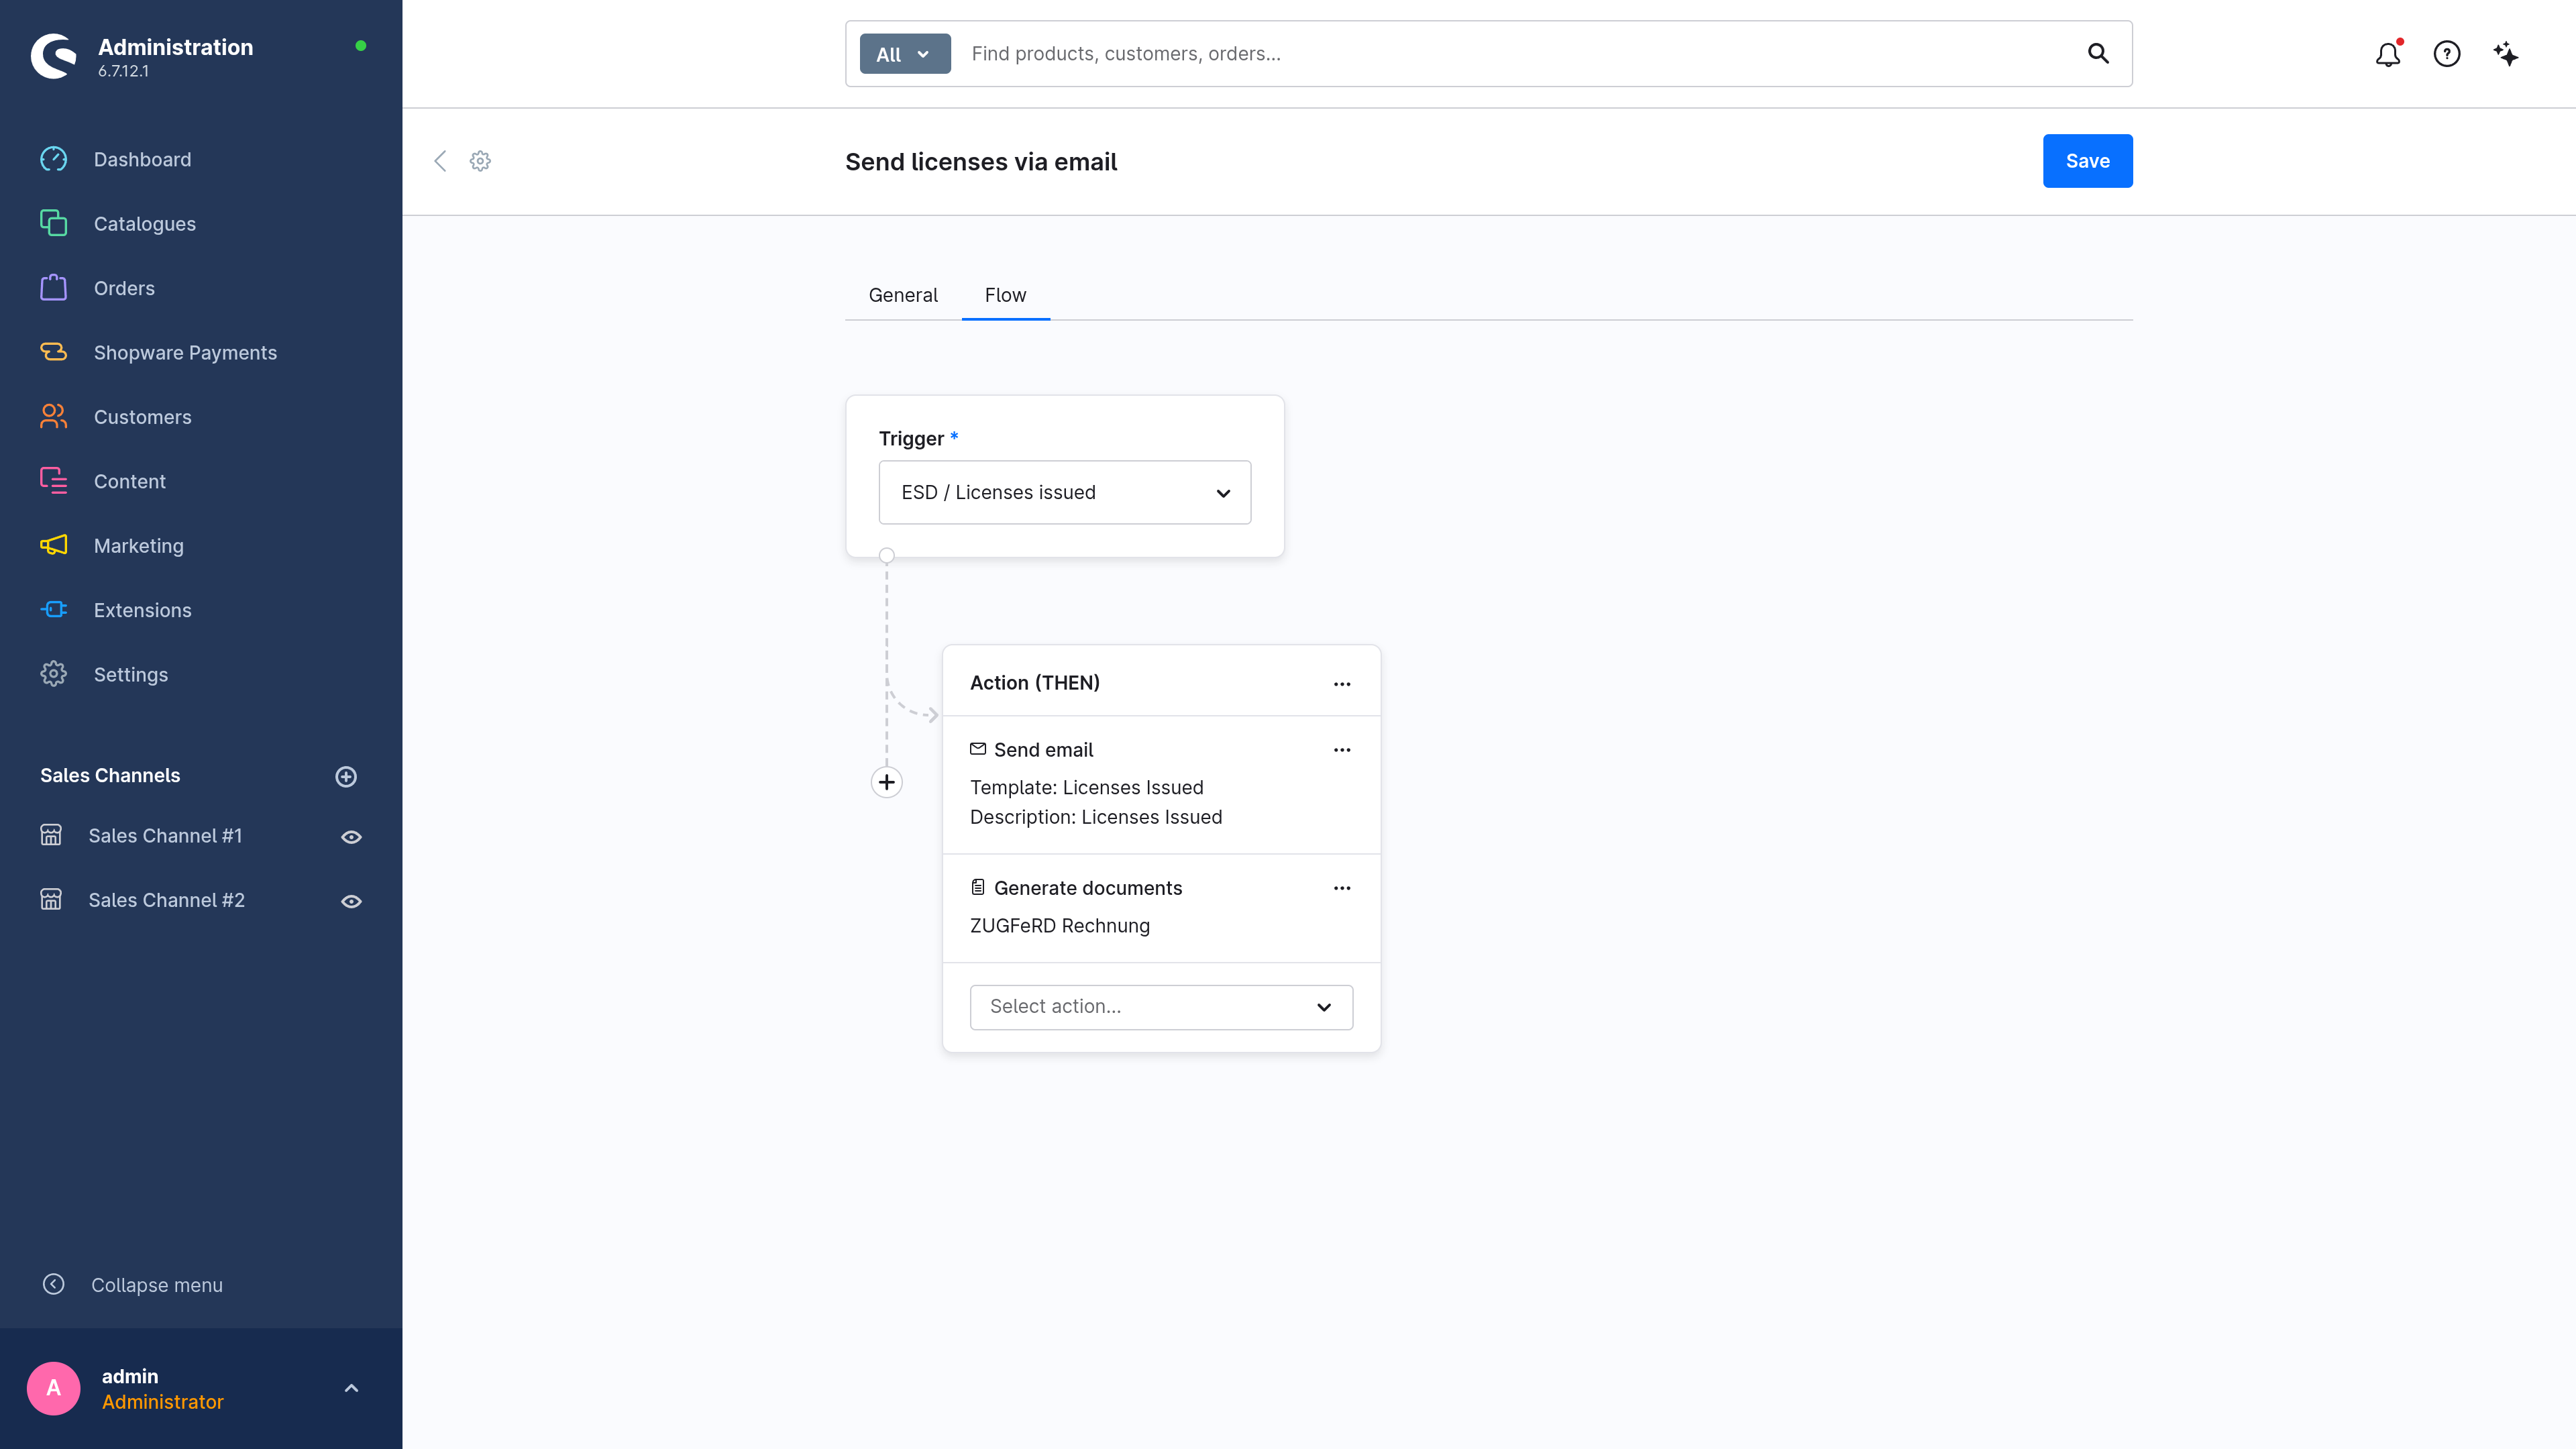Click the Generate documents file icon
This screenshot has width=2576, height=1449.
pos(978,887)
